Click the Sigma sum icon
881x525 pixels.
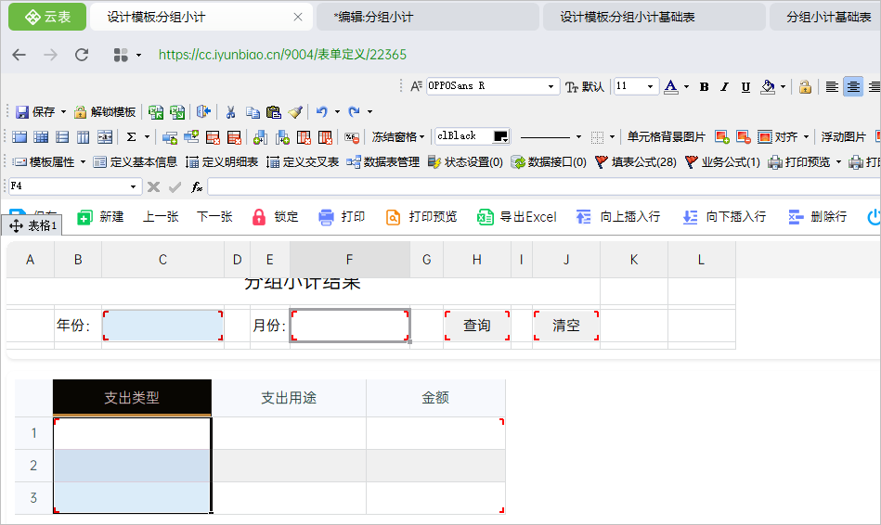point(132,137)
